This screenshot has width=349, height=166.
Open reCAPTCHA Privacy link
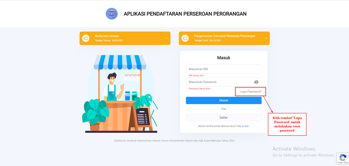point(340,163)
